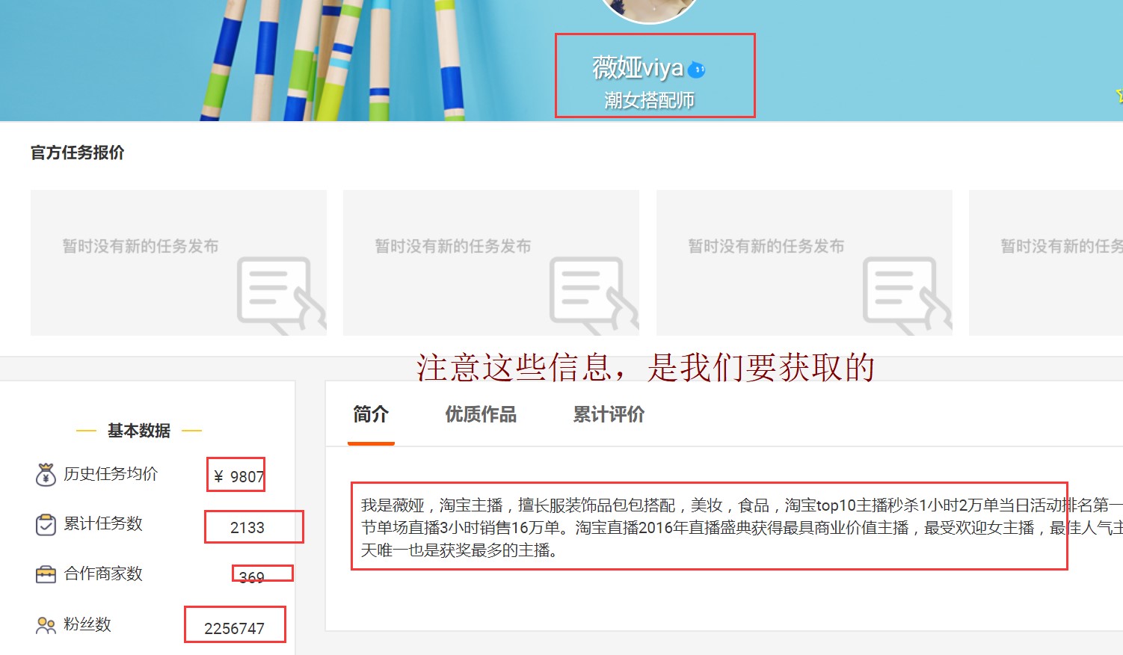Click the 粉丝数 label

point(87,624)
